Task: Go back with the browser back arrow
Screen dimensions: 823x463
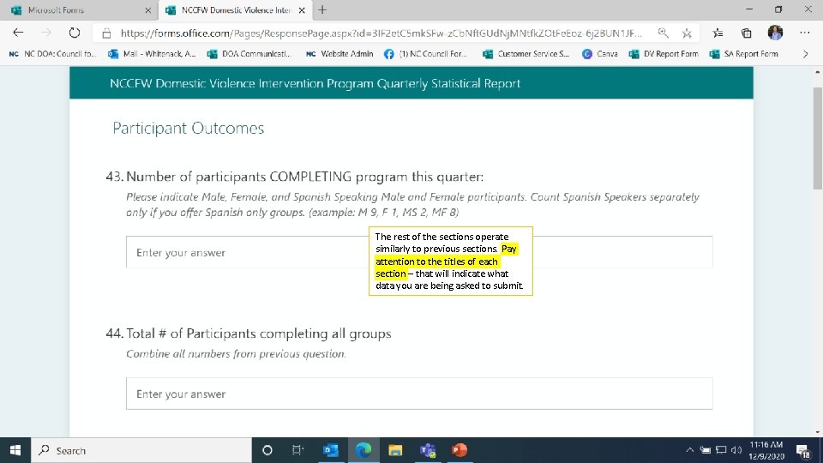Action: pyautogui.click(x=18, y=33)
